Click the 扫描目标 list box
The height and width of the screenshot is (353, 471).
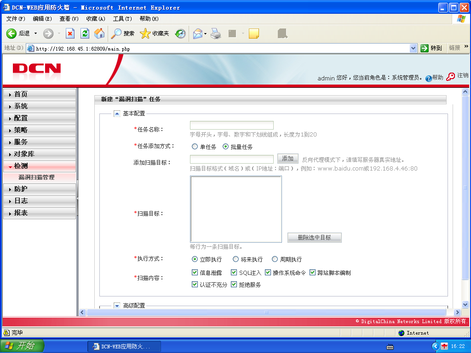click(x=236, y=209)
